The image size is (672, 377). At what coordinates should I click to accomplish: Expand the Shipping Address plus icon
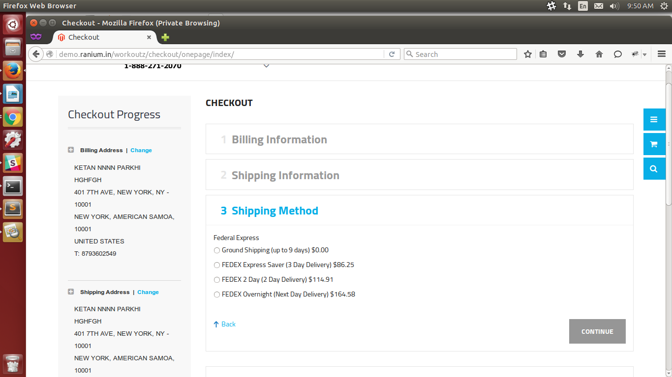coord(71,292)
